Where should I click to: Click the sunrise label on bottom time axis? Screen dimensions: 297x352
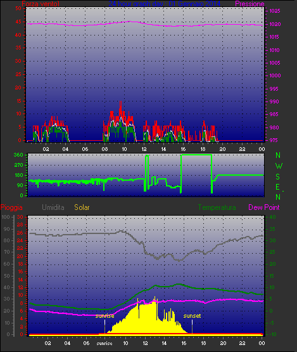pos(104,343)
